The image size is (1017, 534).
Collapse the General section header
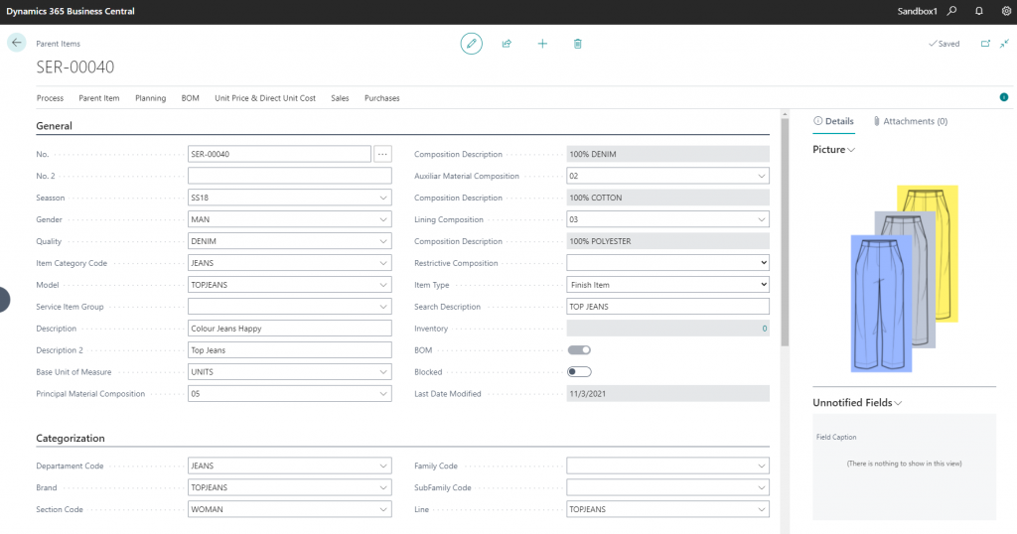[x=54, y=126]
